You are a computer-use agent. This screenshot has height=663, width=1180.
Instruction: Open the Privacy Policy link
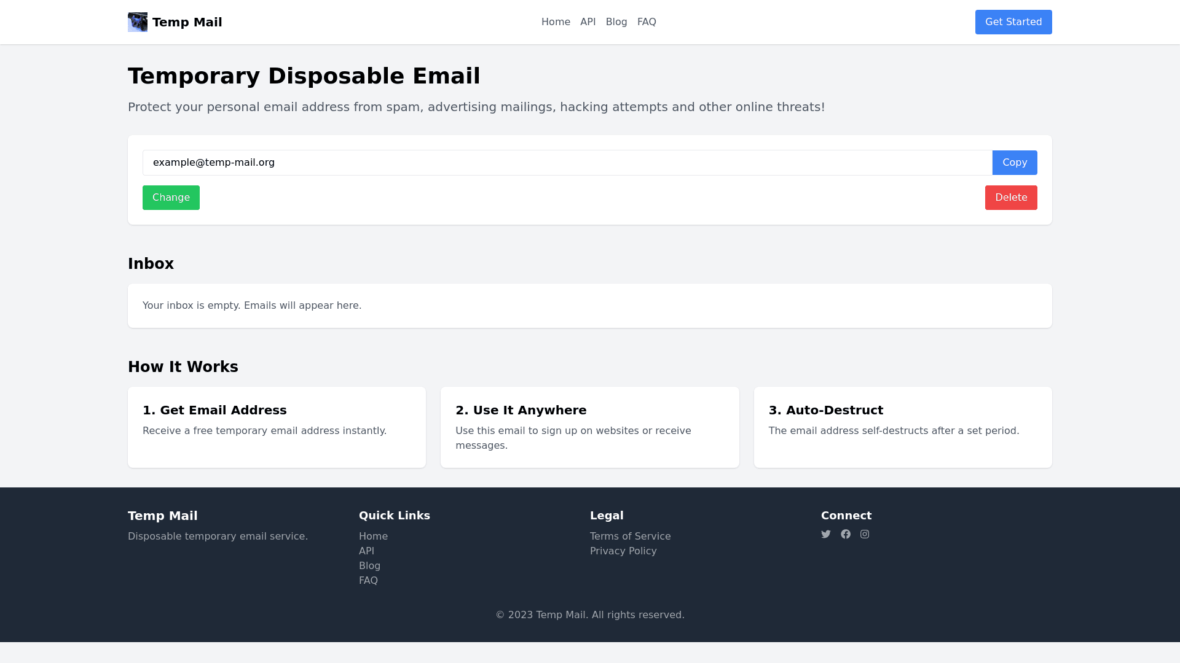click(x=623, y=551)
